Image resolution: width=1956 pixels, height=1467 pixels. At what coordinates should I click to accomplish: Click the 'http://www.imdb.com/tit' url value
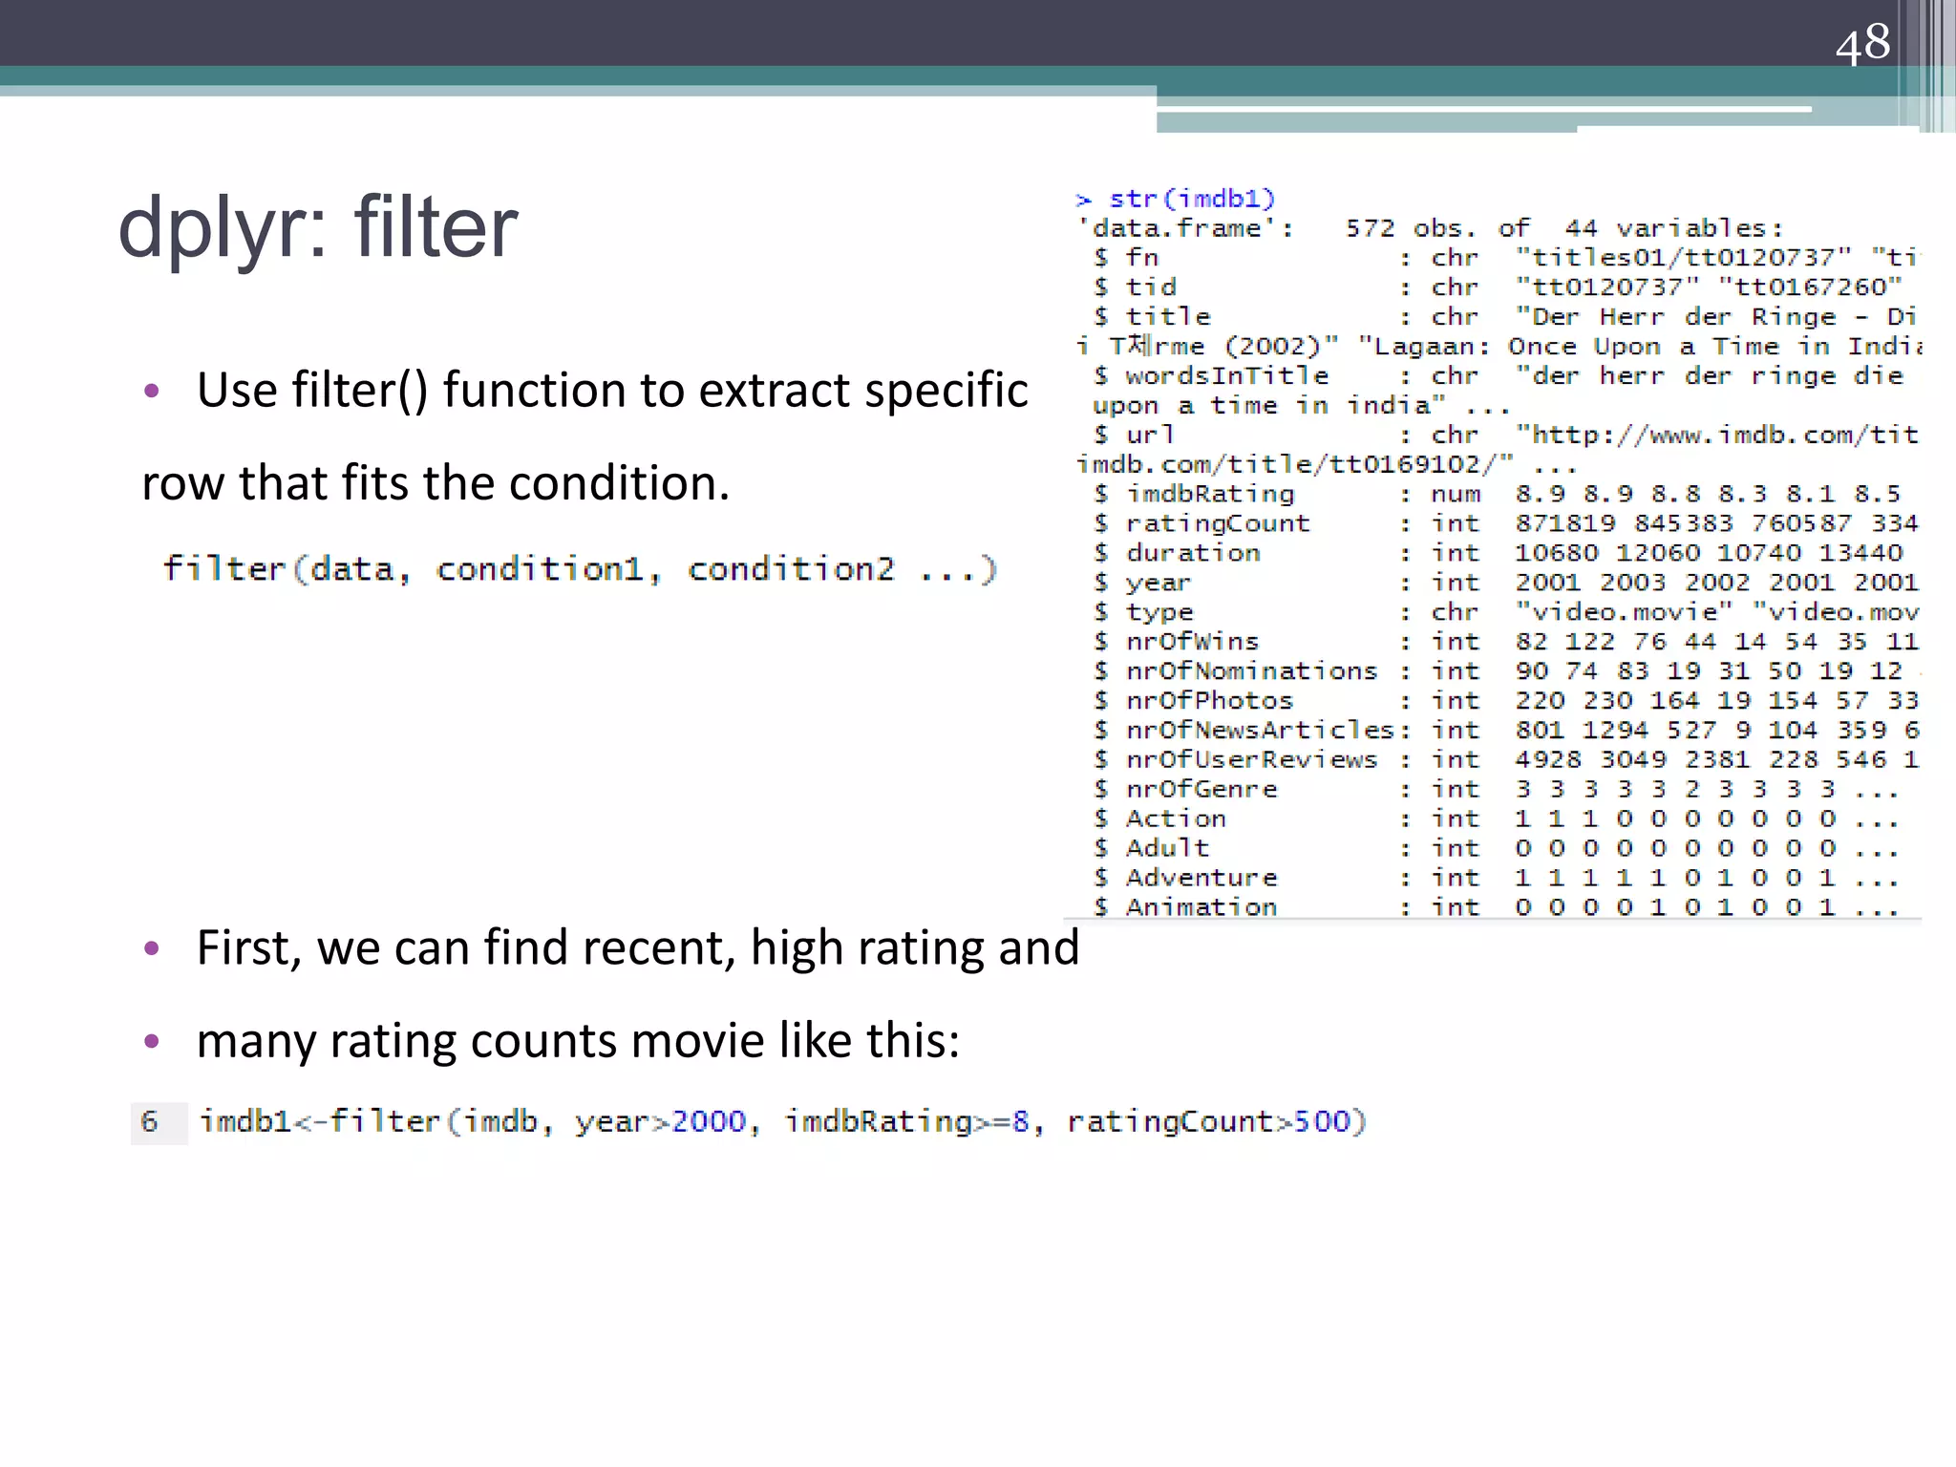pos(1716,436)
